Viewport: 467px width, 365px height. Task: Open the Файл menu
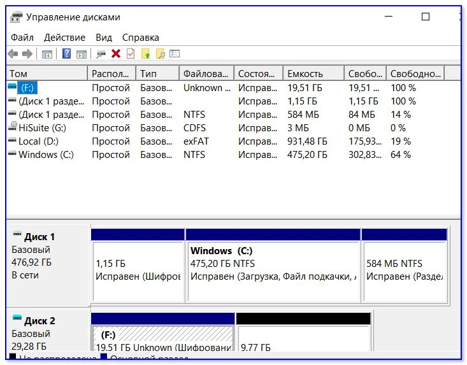(x=22, y=38)
